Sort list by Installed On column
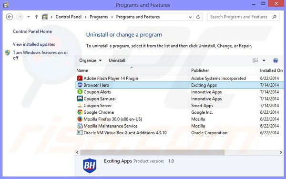Screen dimensions: 286x179 click(271, 70)
